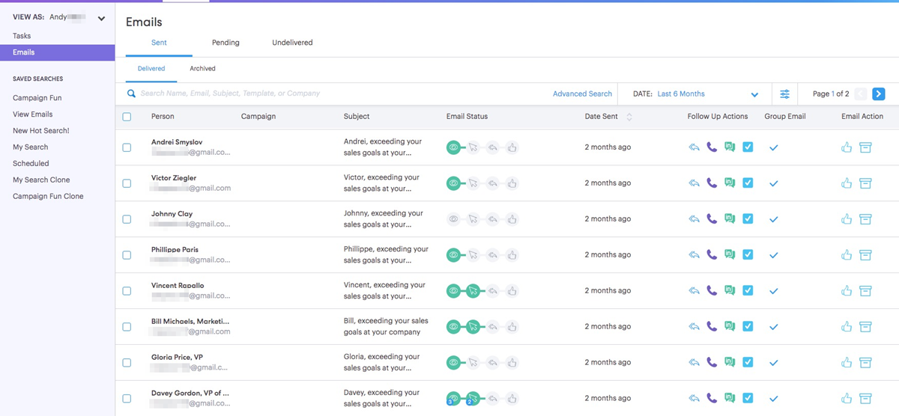Open the My Search saved search
The width and height of the screenshot is (899, 416).
[30, 147]
